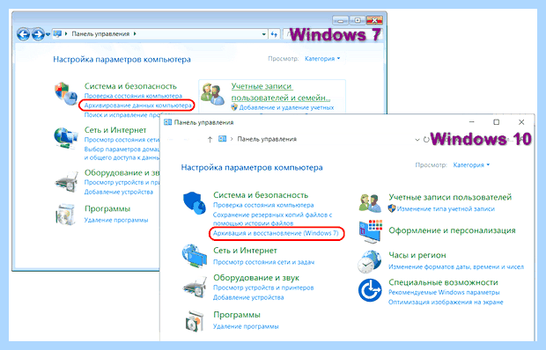Click Часы и регион clock icon

click(370, 262)
